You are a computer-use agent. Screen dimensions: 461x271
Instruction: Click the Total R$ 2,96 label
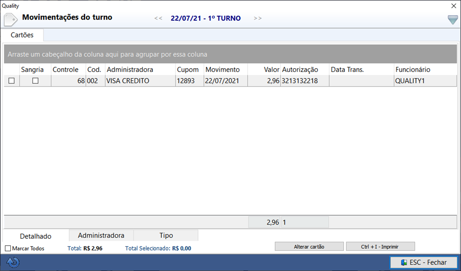pyautogui.click(x=85, y=248)
